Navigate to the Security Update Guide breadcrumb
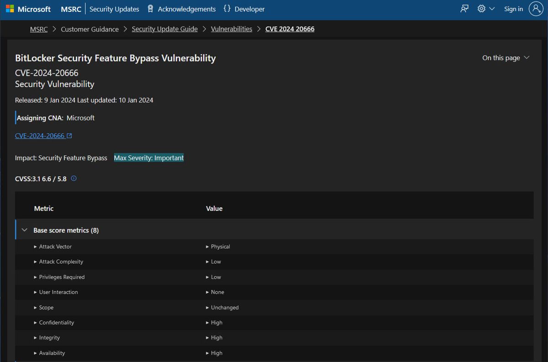Viewport: 548px width, 362px height. pos(164,28)
